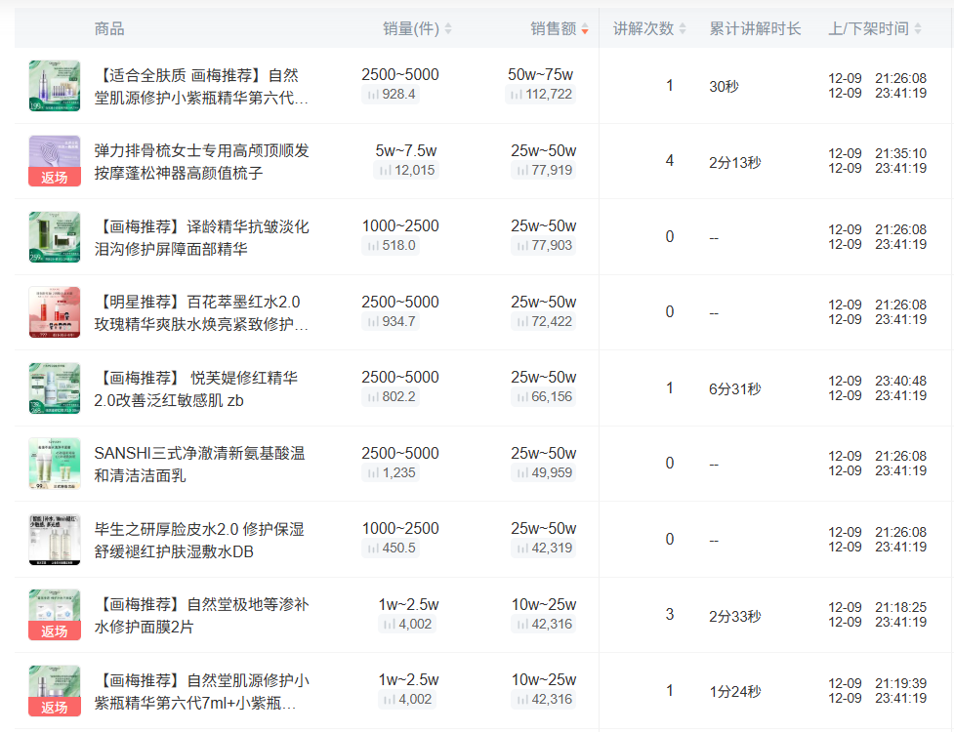Click explanation count 4 in comb row
Image resolution: width=954 pixels, height=732 pixels.
(x=669, y=160)
